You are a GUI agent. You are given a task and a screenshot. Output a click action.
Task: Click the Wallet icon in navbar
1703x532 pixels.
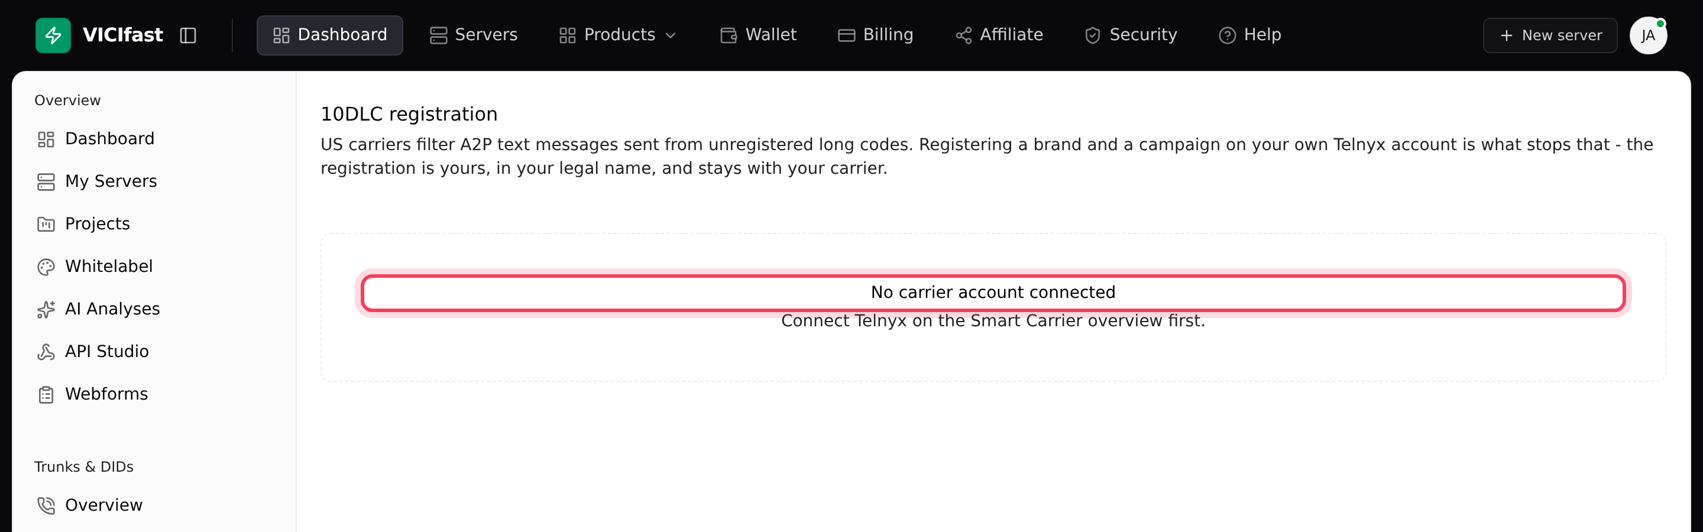click(x=729, y=35)
